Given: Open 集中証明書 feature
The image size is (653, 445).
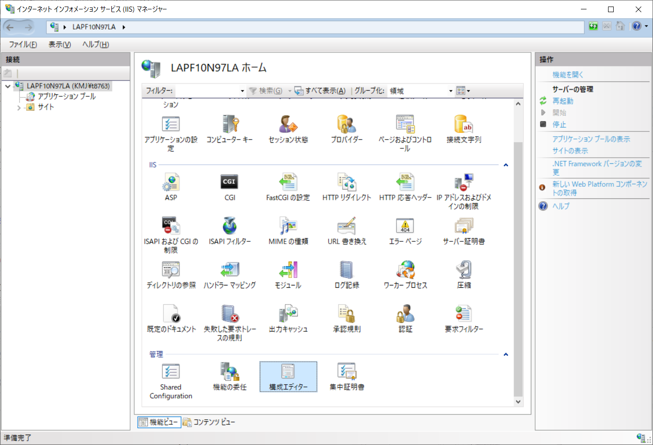Looking at the screenshot, I should [x=346, y=377].
